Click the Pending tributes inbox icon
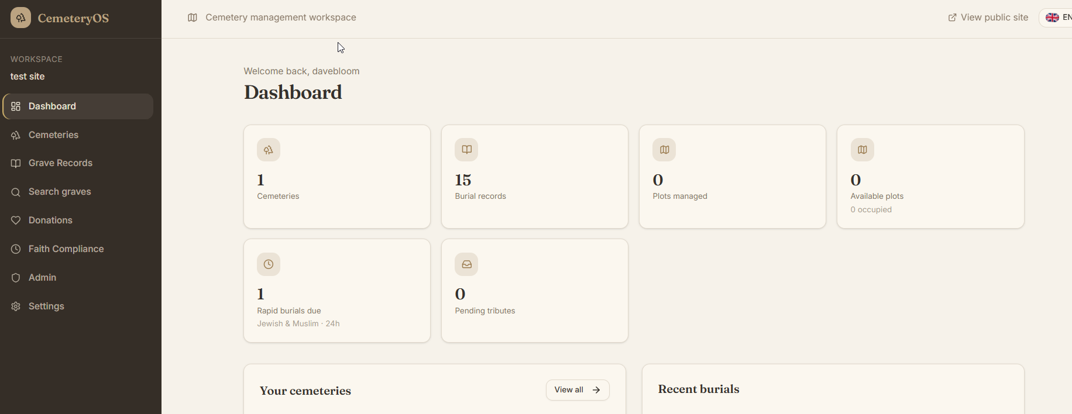 pyautogui.click(x=466, y=264)
